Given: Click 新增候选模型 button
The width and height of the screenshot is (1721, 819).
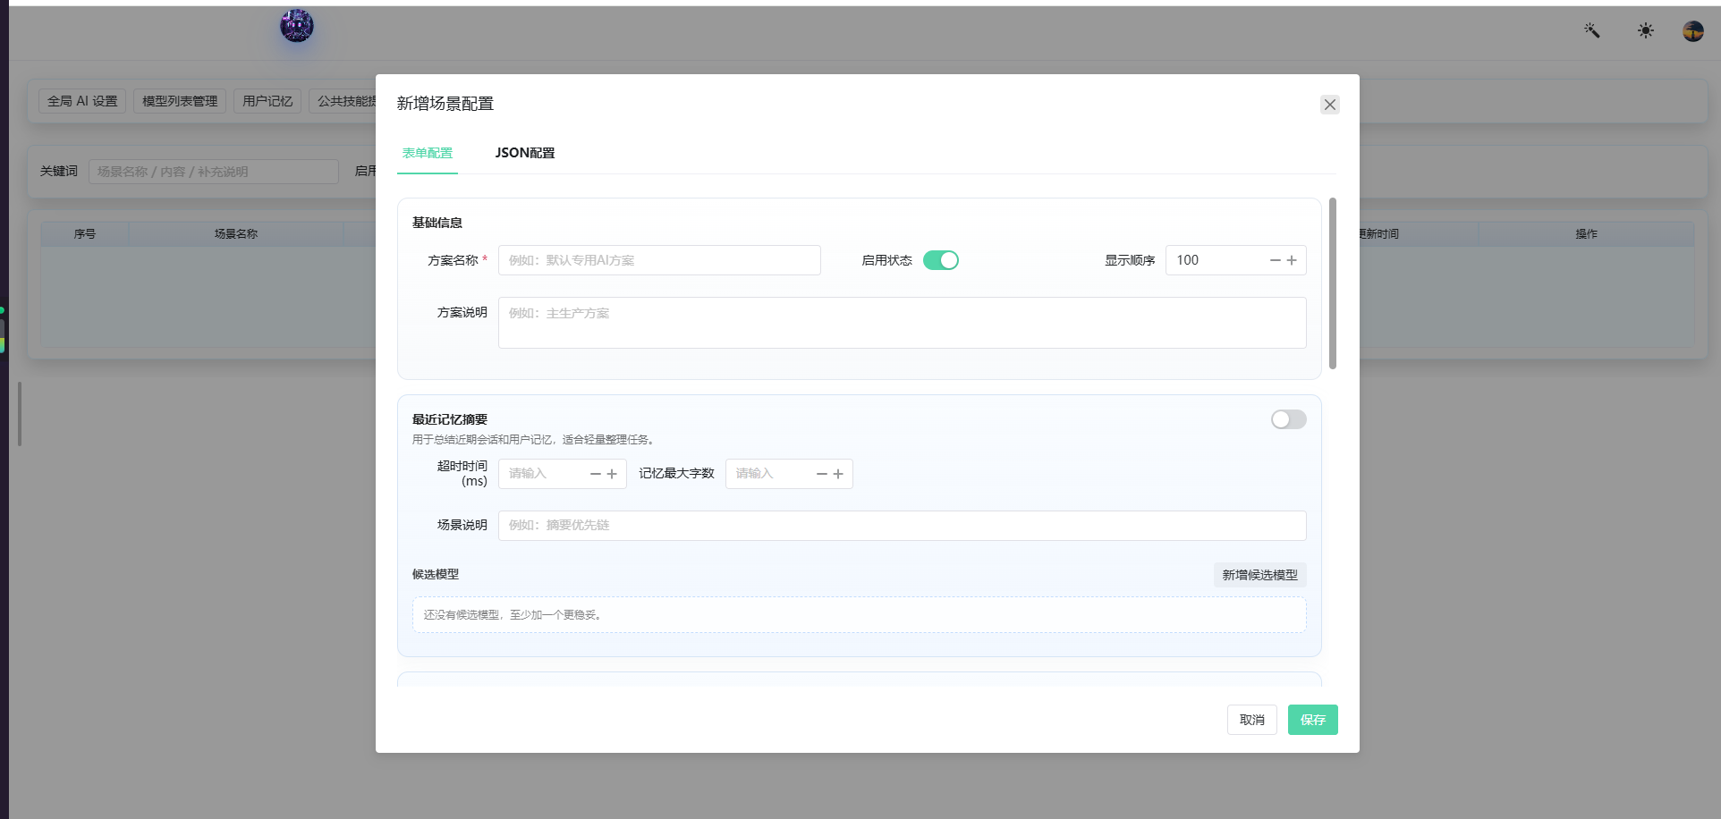Looking at the screenshot, I should [x=1260, y=575].
